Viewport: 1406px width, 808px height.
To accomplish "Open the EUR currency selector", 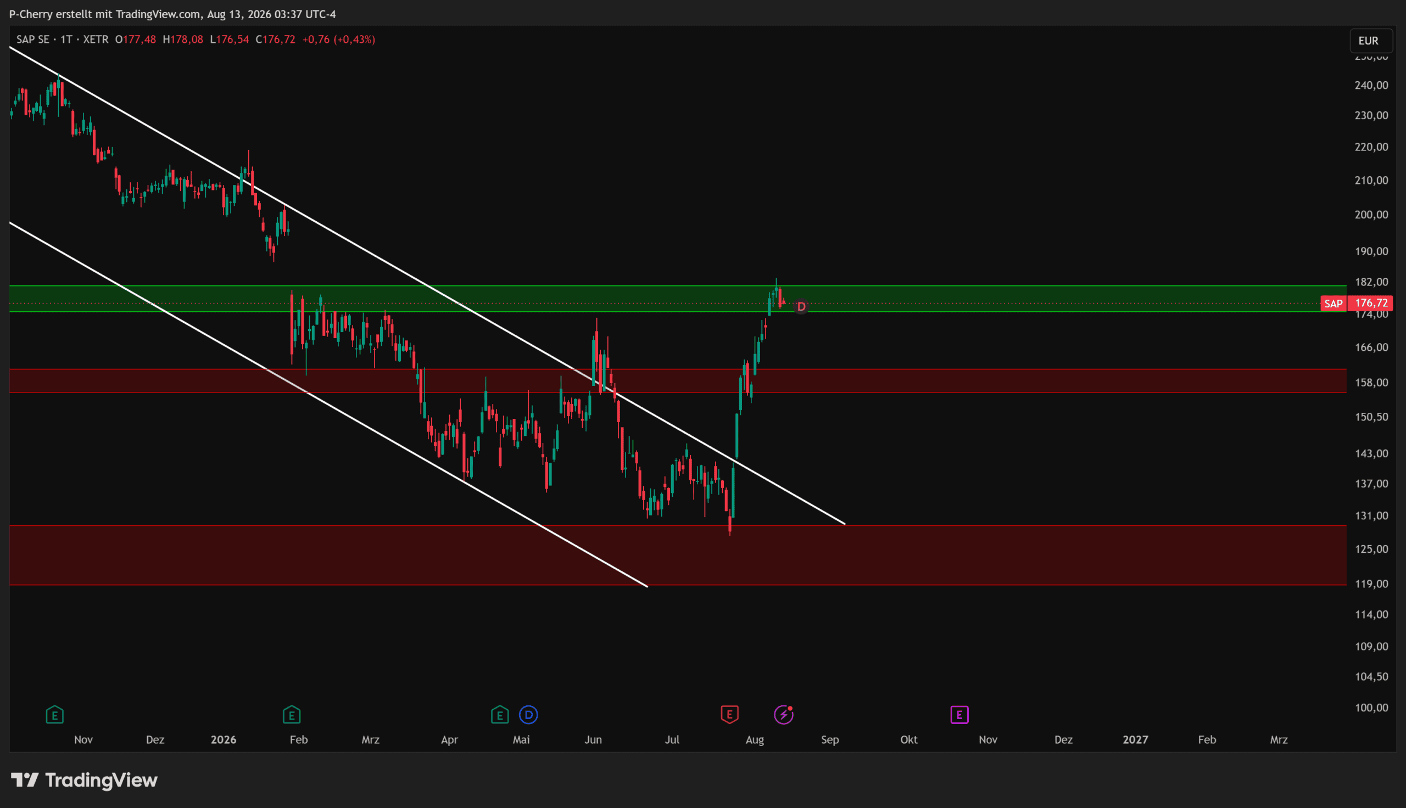I will pos(1371,41).
